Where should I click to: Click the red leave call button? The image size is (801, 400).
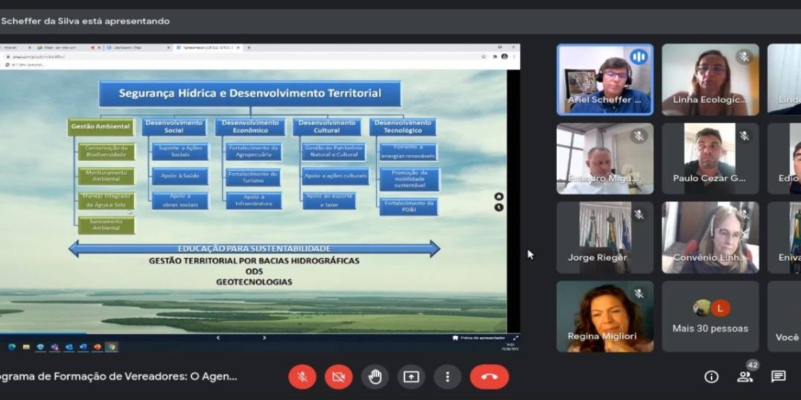(489, 377)
